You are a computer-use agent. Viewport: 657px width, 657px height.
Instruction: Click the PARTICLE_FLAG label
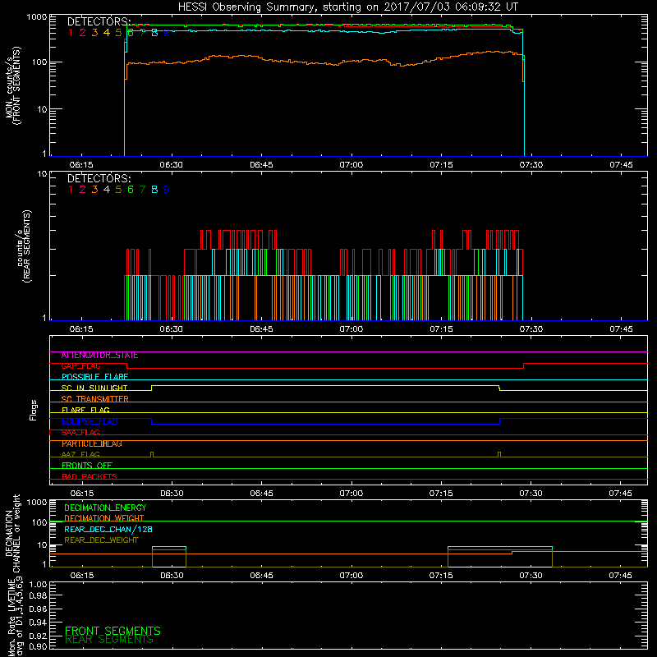click(92, 443)
